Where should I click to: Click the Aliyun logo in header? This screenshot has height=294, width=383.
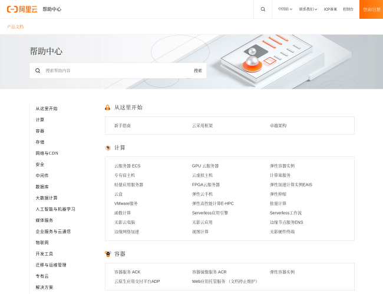coord(22,9)
